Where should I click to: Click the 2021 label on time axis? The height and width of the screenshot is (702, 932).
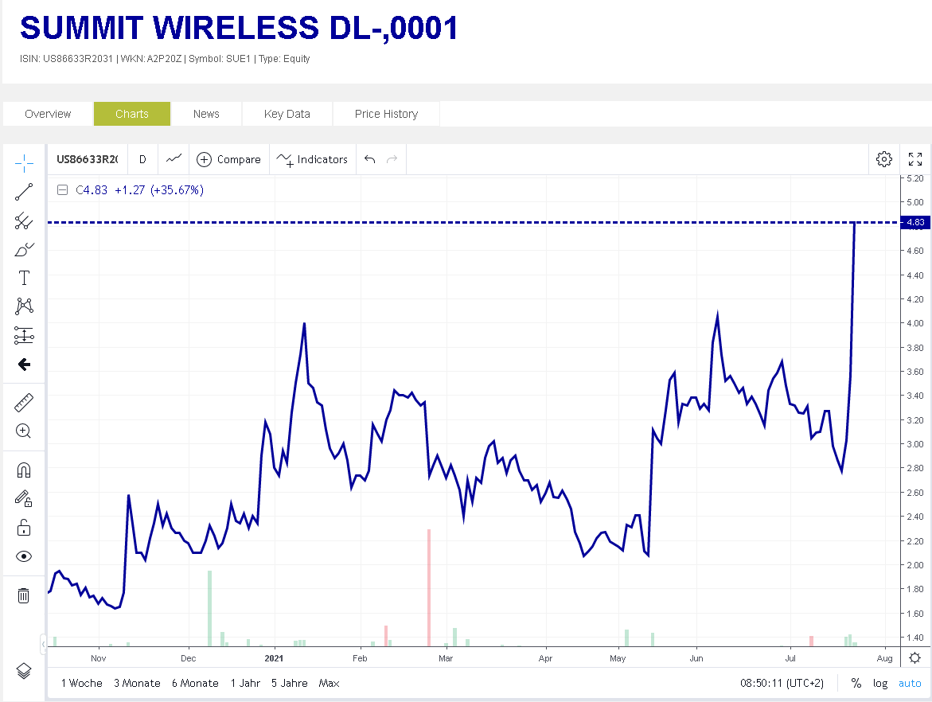(274, 658)
